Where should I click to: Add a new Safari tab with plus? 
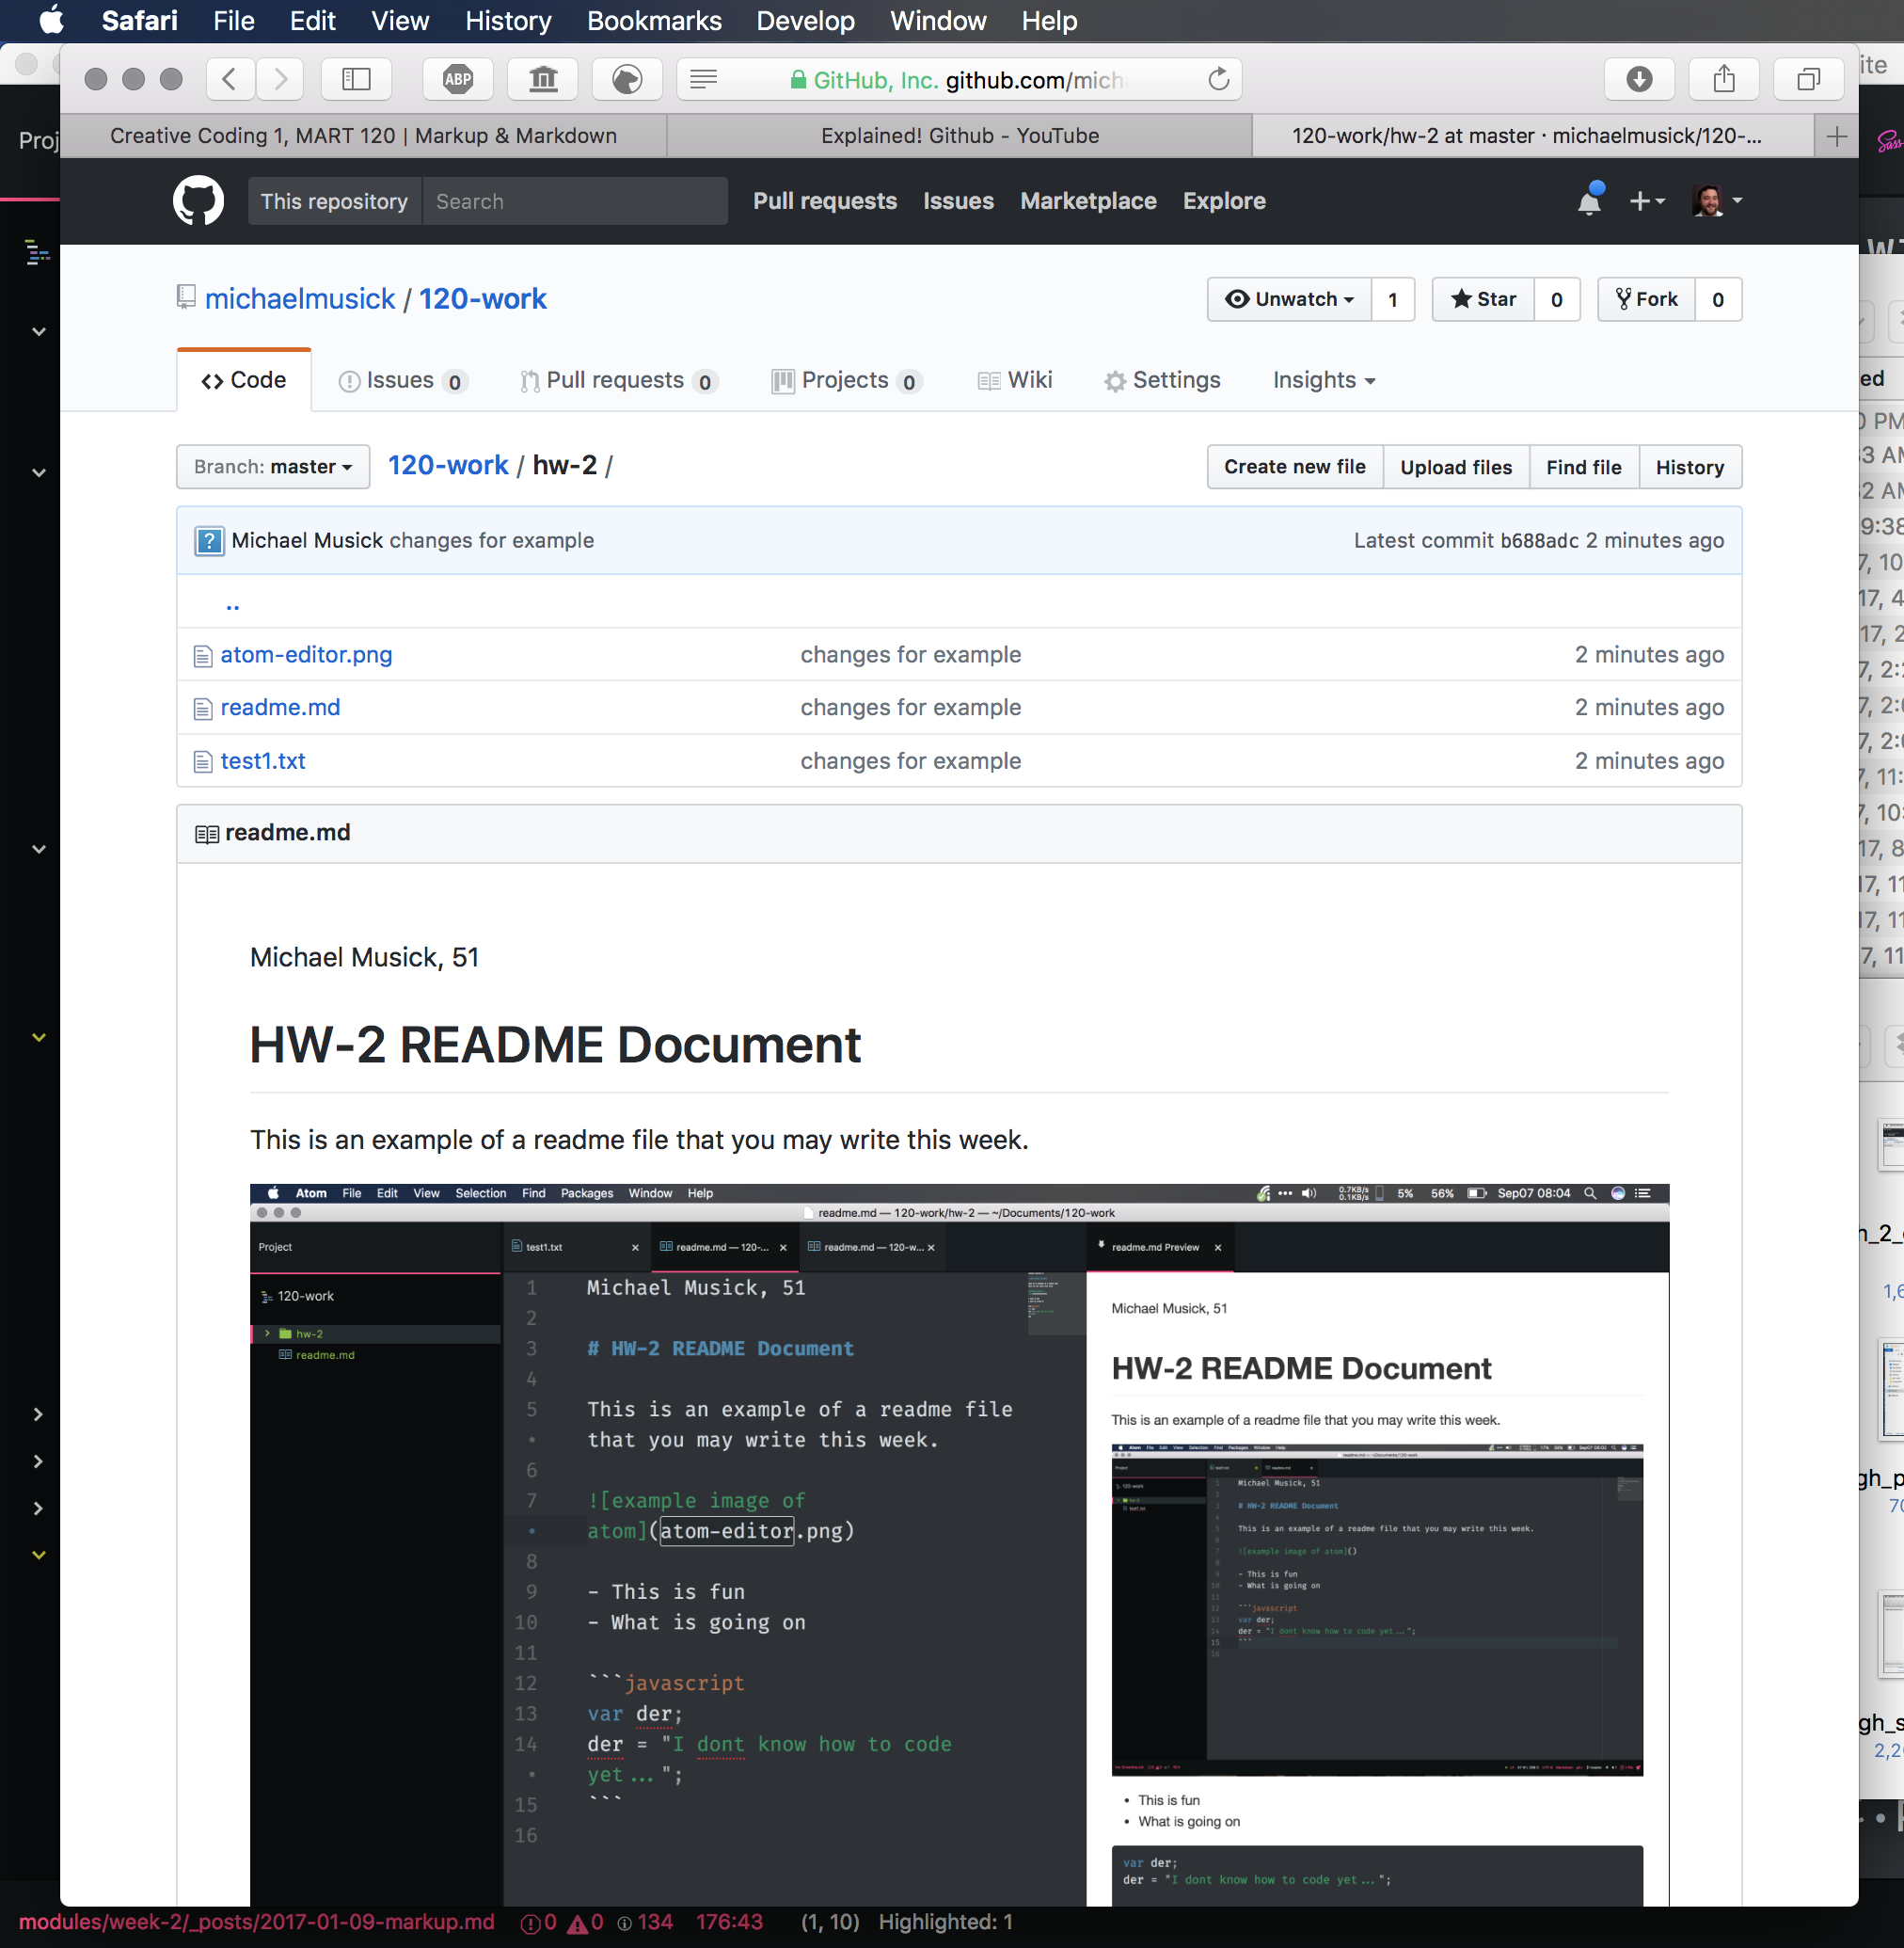pos(1836,136)
